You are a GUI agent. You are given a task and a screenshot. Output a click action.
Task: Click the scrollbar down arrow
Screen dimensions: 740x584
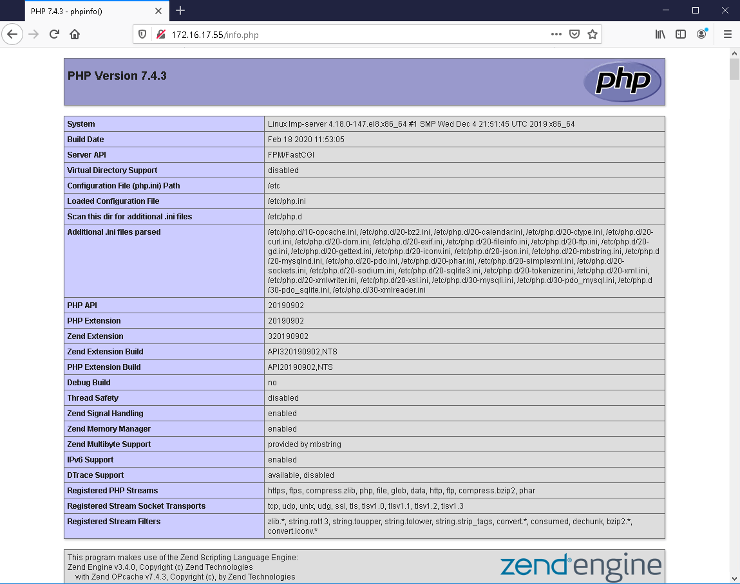pyautogui.click(x=734, y=578)
